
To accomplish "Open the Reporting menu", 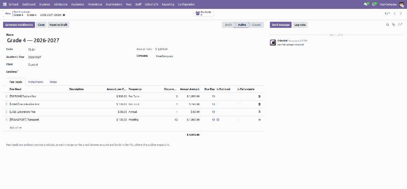I will [x=168, y=4].
